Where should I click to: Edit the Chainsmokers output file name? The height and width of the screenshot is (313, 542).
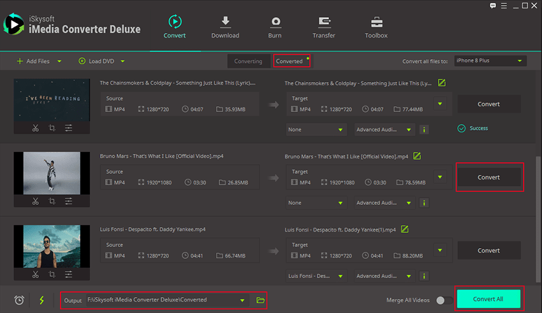pos(442,83)
